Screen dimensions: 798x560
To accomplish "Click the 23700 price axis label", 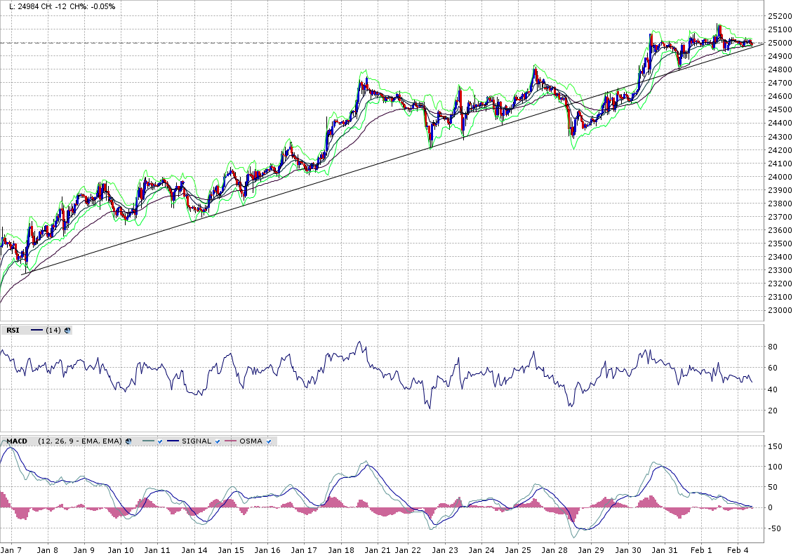I will pyautogui.click(x=780, y=217).
